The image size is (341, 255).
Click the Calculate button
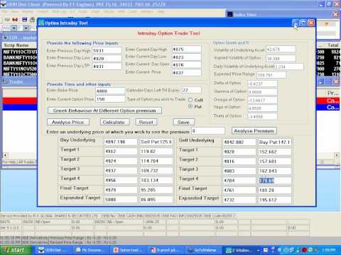point(114,122)
